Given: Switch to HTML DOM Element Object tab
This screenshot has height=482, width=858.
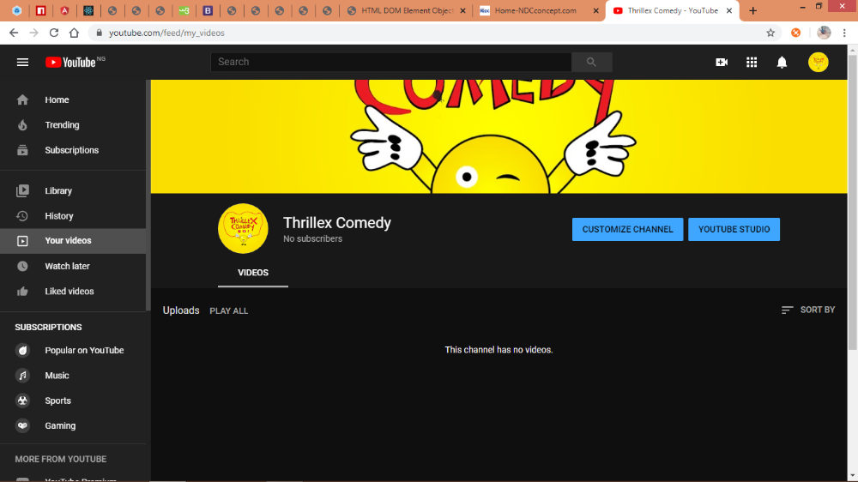Looking at the screenshot, I should 406,10.
